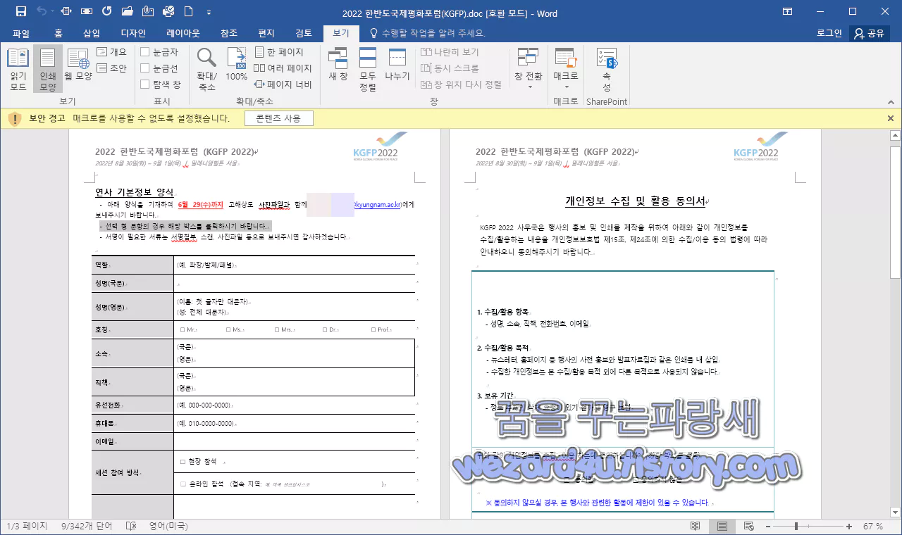Open the References (참조) tab

point(229,33)
